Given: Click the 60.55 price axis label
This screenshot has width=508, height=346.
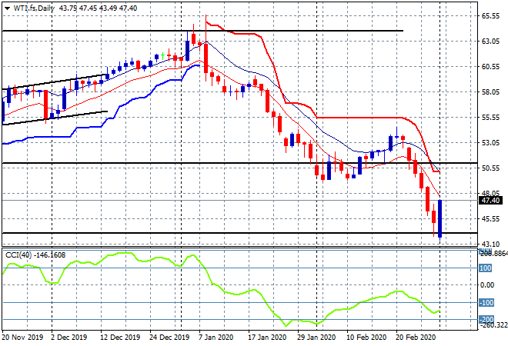Looking at the screenshot, I should tap(490, 66).
